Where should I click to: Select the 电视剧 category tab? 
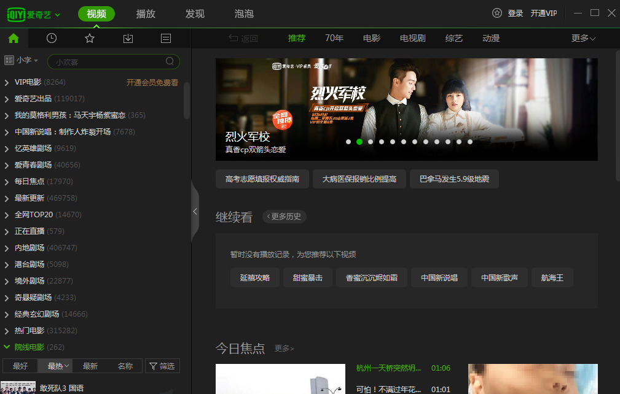[x=414, y=37]
